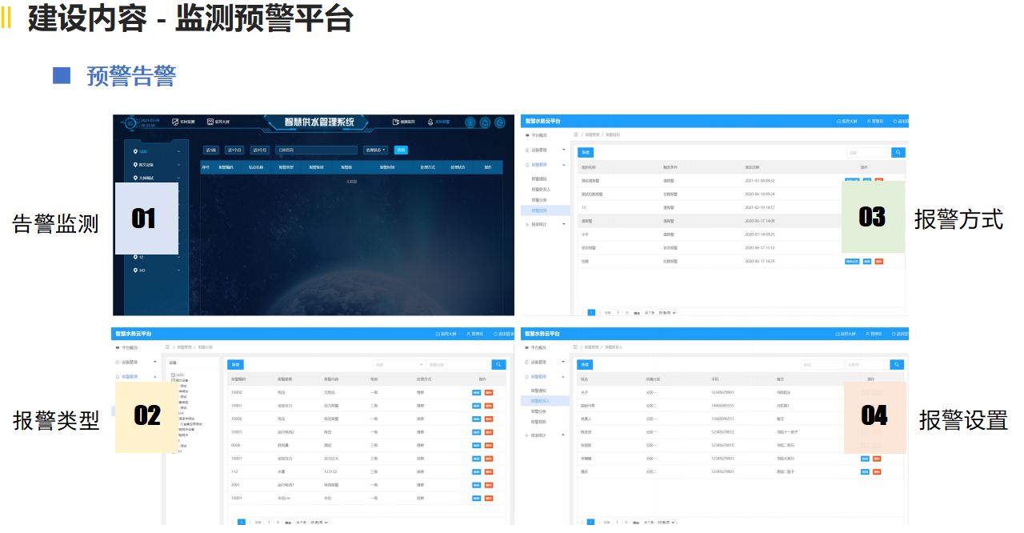This screenshot has height=533, width=1024.
Task: Click the 监控大屏 header icon on the 报警规则 page
Action: click(x=838, y=121)
